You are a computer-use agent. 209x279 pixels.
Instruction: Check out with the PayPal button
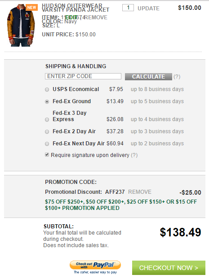(x=95, y=265)
